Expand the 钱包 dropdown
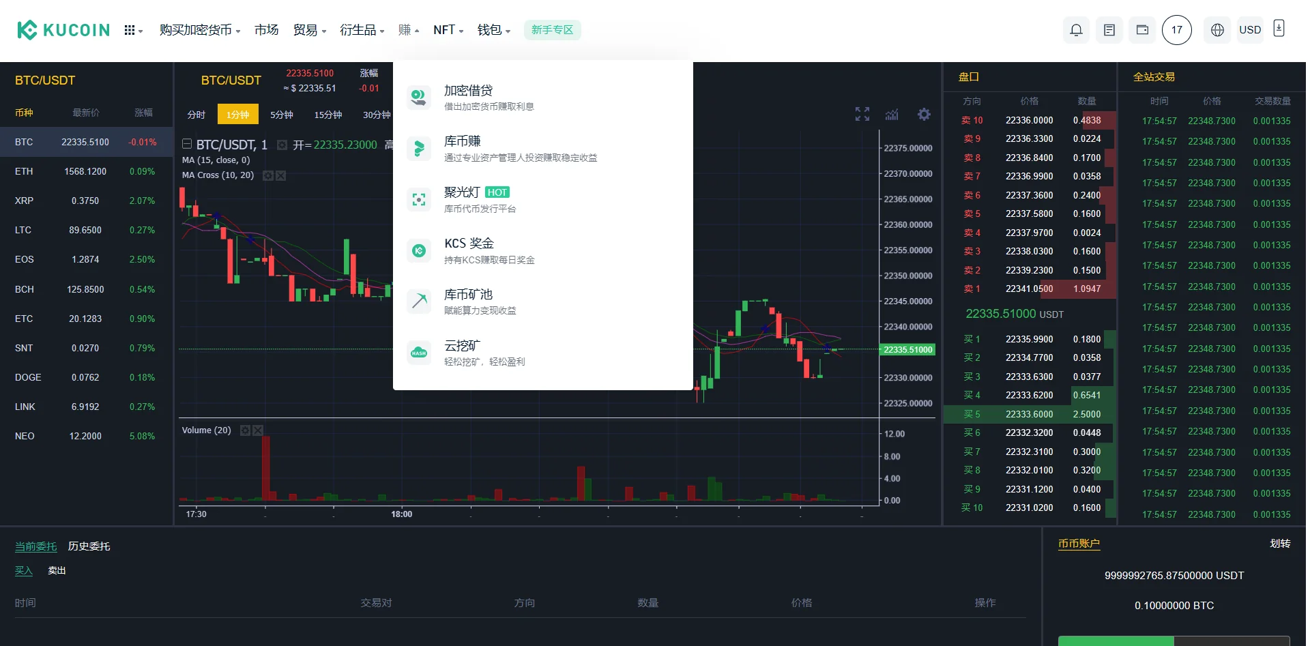This screenshot has width=1310, height=646. [493, 30]
